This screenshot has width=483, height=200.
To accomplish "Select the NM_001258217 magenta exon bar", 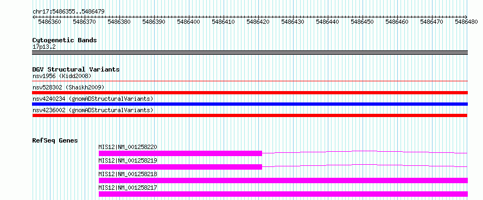I will click(283, 194).
